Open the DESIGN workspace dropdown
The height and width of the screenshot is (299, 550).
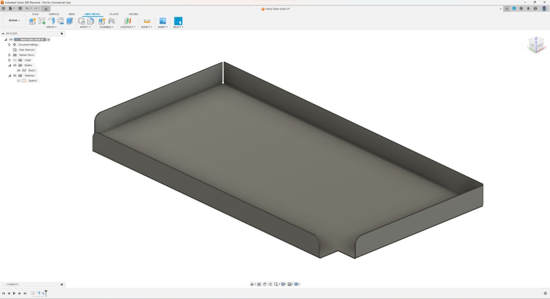pos(14,21)
